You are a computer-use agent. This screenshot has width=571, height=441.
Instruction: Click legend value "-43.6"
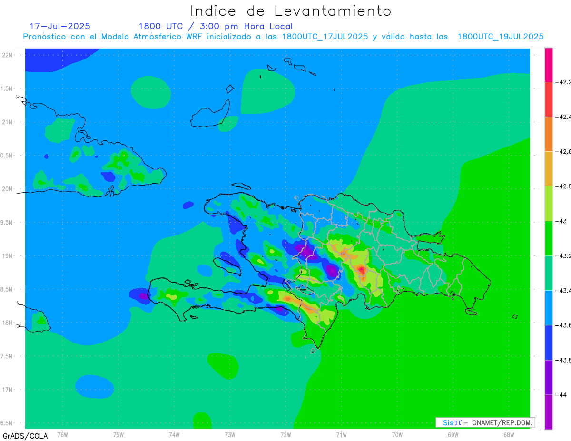pyautogui.click(x=563, y=325)
